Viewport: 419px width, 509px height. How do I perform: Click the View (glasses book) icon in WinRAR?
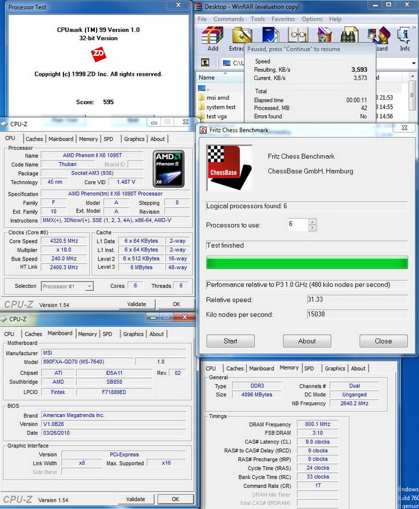[x=298, y=35]
